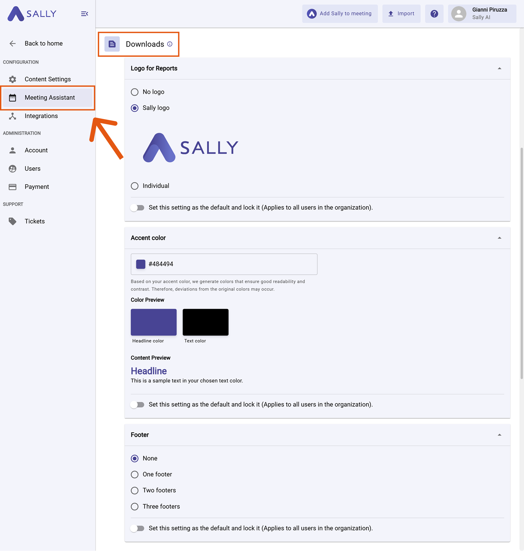The height and width of the screenshot is (551, 524).
Task: Select the None footer option
Action: pyautogui.click(x=135, y=458)
